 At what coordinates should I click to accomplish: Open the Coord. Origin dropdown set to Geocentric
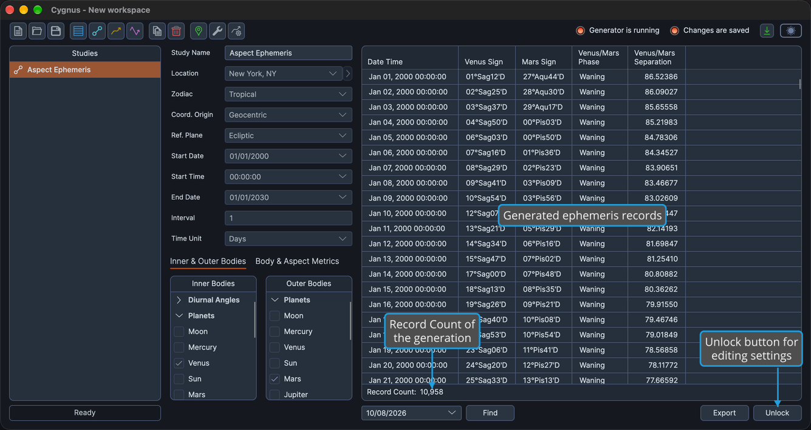(x=289, y=115)
